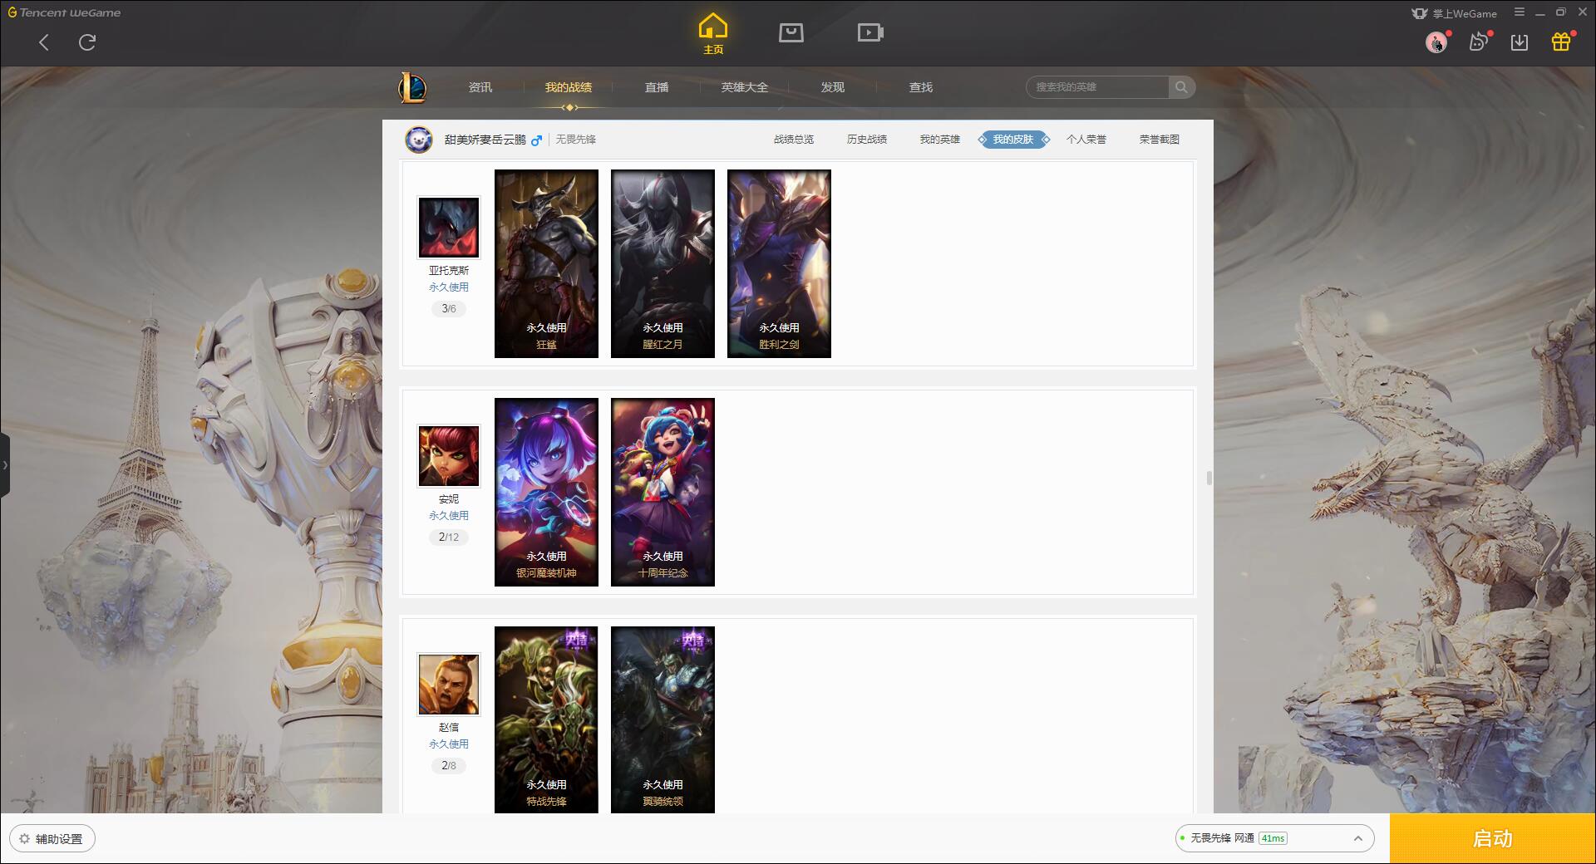Click 永久使用 under 赵信
The height and width of the screenshot is (864, 1596).
[x=449, y=744]
